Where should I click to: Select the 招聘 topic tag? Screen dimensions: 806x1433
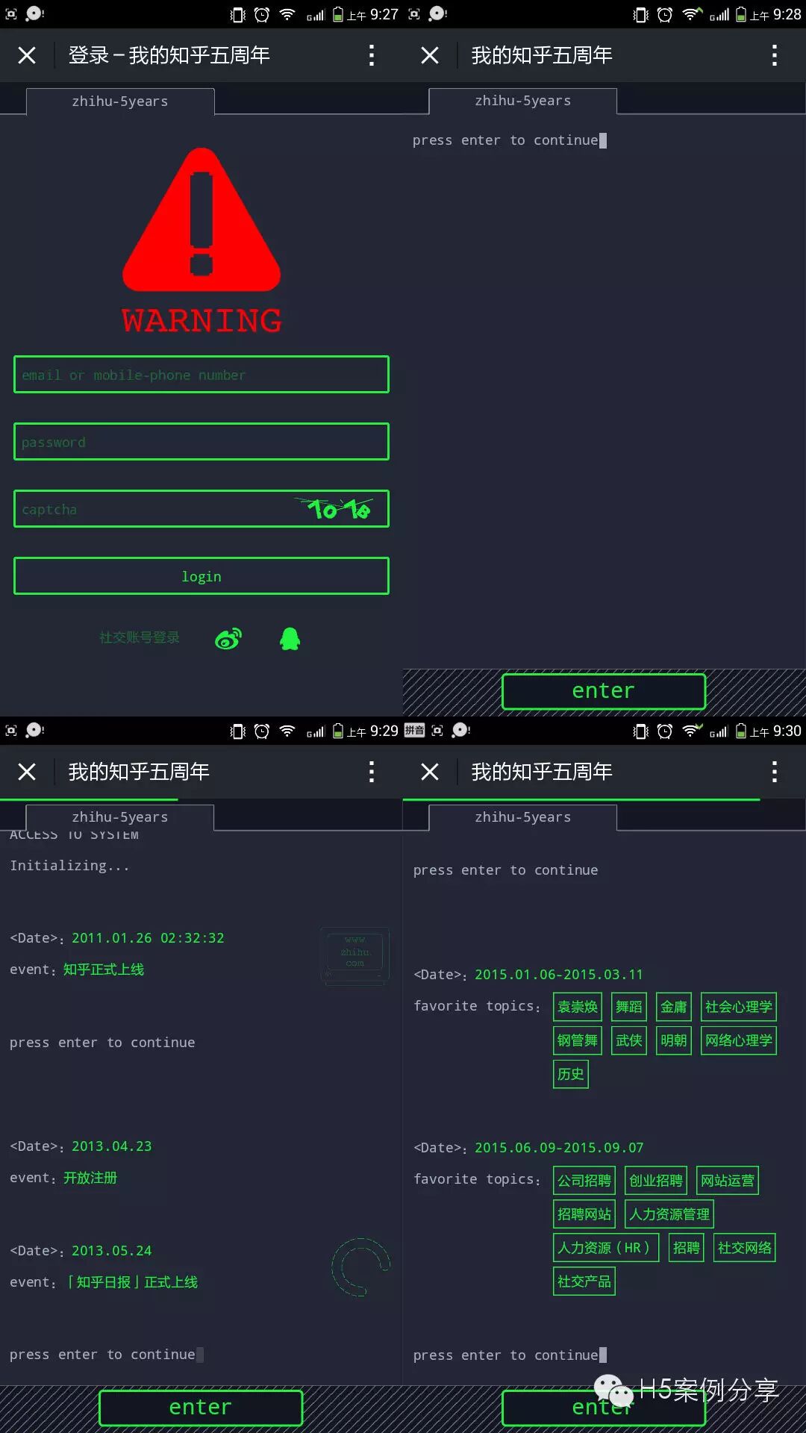coord(687,1248)
